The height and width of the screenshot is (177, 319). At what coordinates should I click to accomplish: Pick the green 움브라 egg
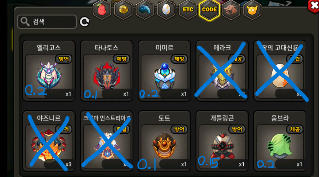[x=280, y=141]
